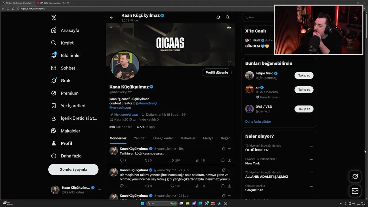368x207 pixels.
Task: Open the profile avatar picture
Action: click(x=125, y=66)
